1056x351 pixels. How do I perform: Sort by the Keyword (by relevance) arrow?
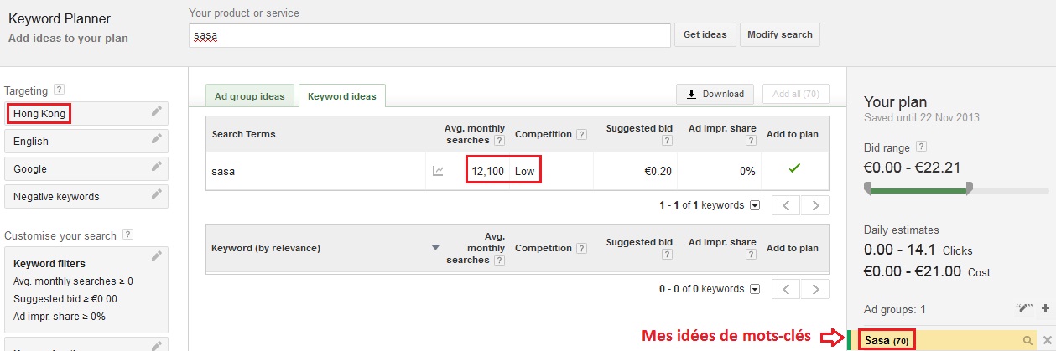(435, 248)
